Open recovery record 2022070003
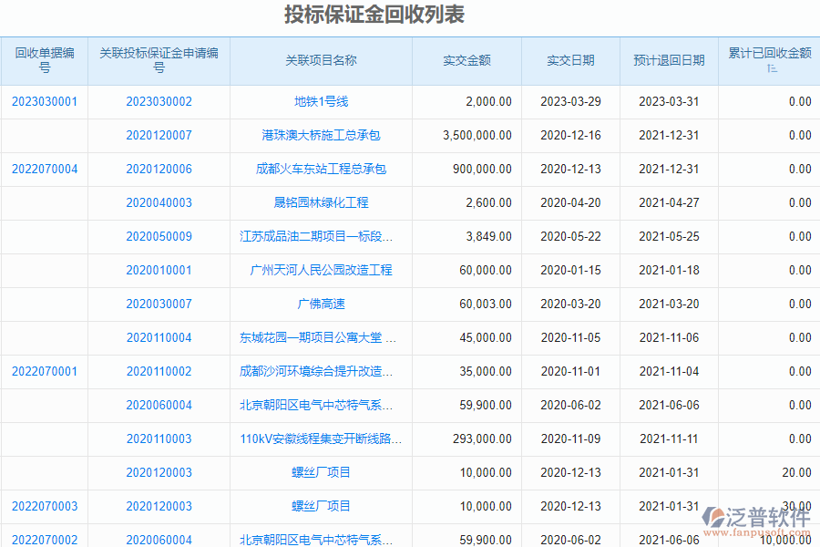 point(44,506)
